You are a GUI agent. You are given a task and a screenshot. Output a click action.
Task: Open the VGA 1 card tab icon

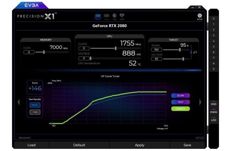click(x=98, y=17)
